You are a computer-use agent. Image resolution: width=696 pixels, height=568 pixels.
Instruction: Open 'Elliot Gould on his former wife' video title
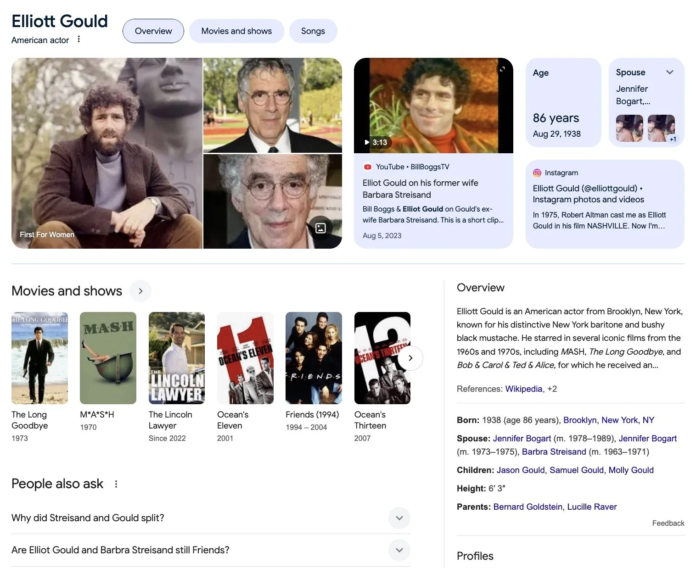(420, 189)
